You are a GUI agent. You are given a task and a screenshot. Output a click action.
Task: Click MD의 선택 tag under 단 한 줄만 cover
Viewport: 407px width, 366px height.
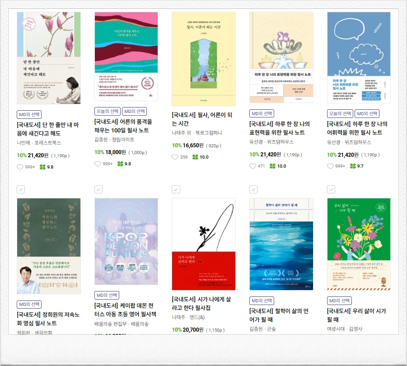pyautogui.click(x=29, y=114)
